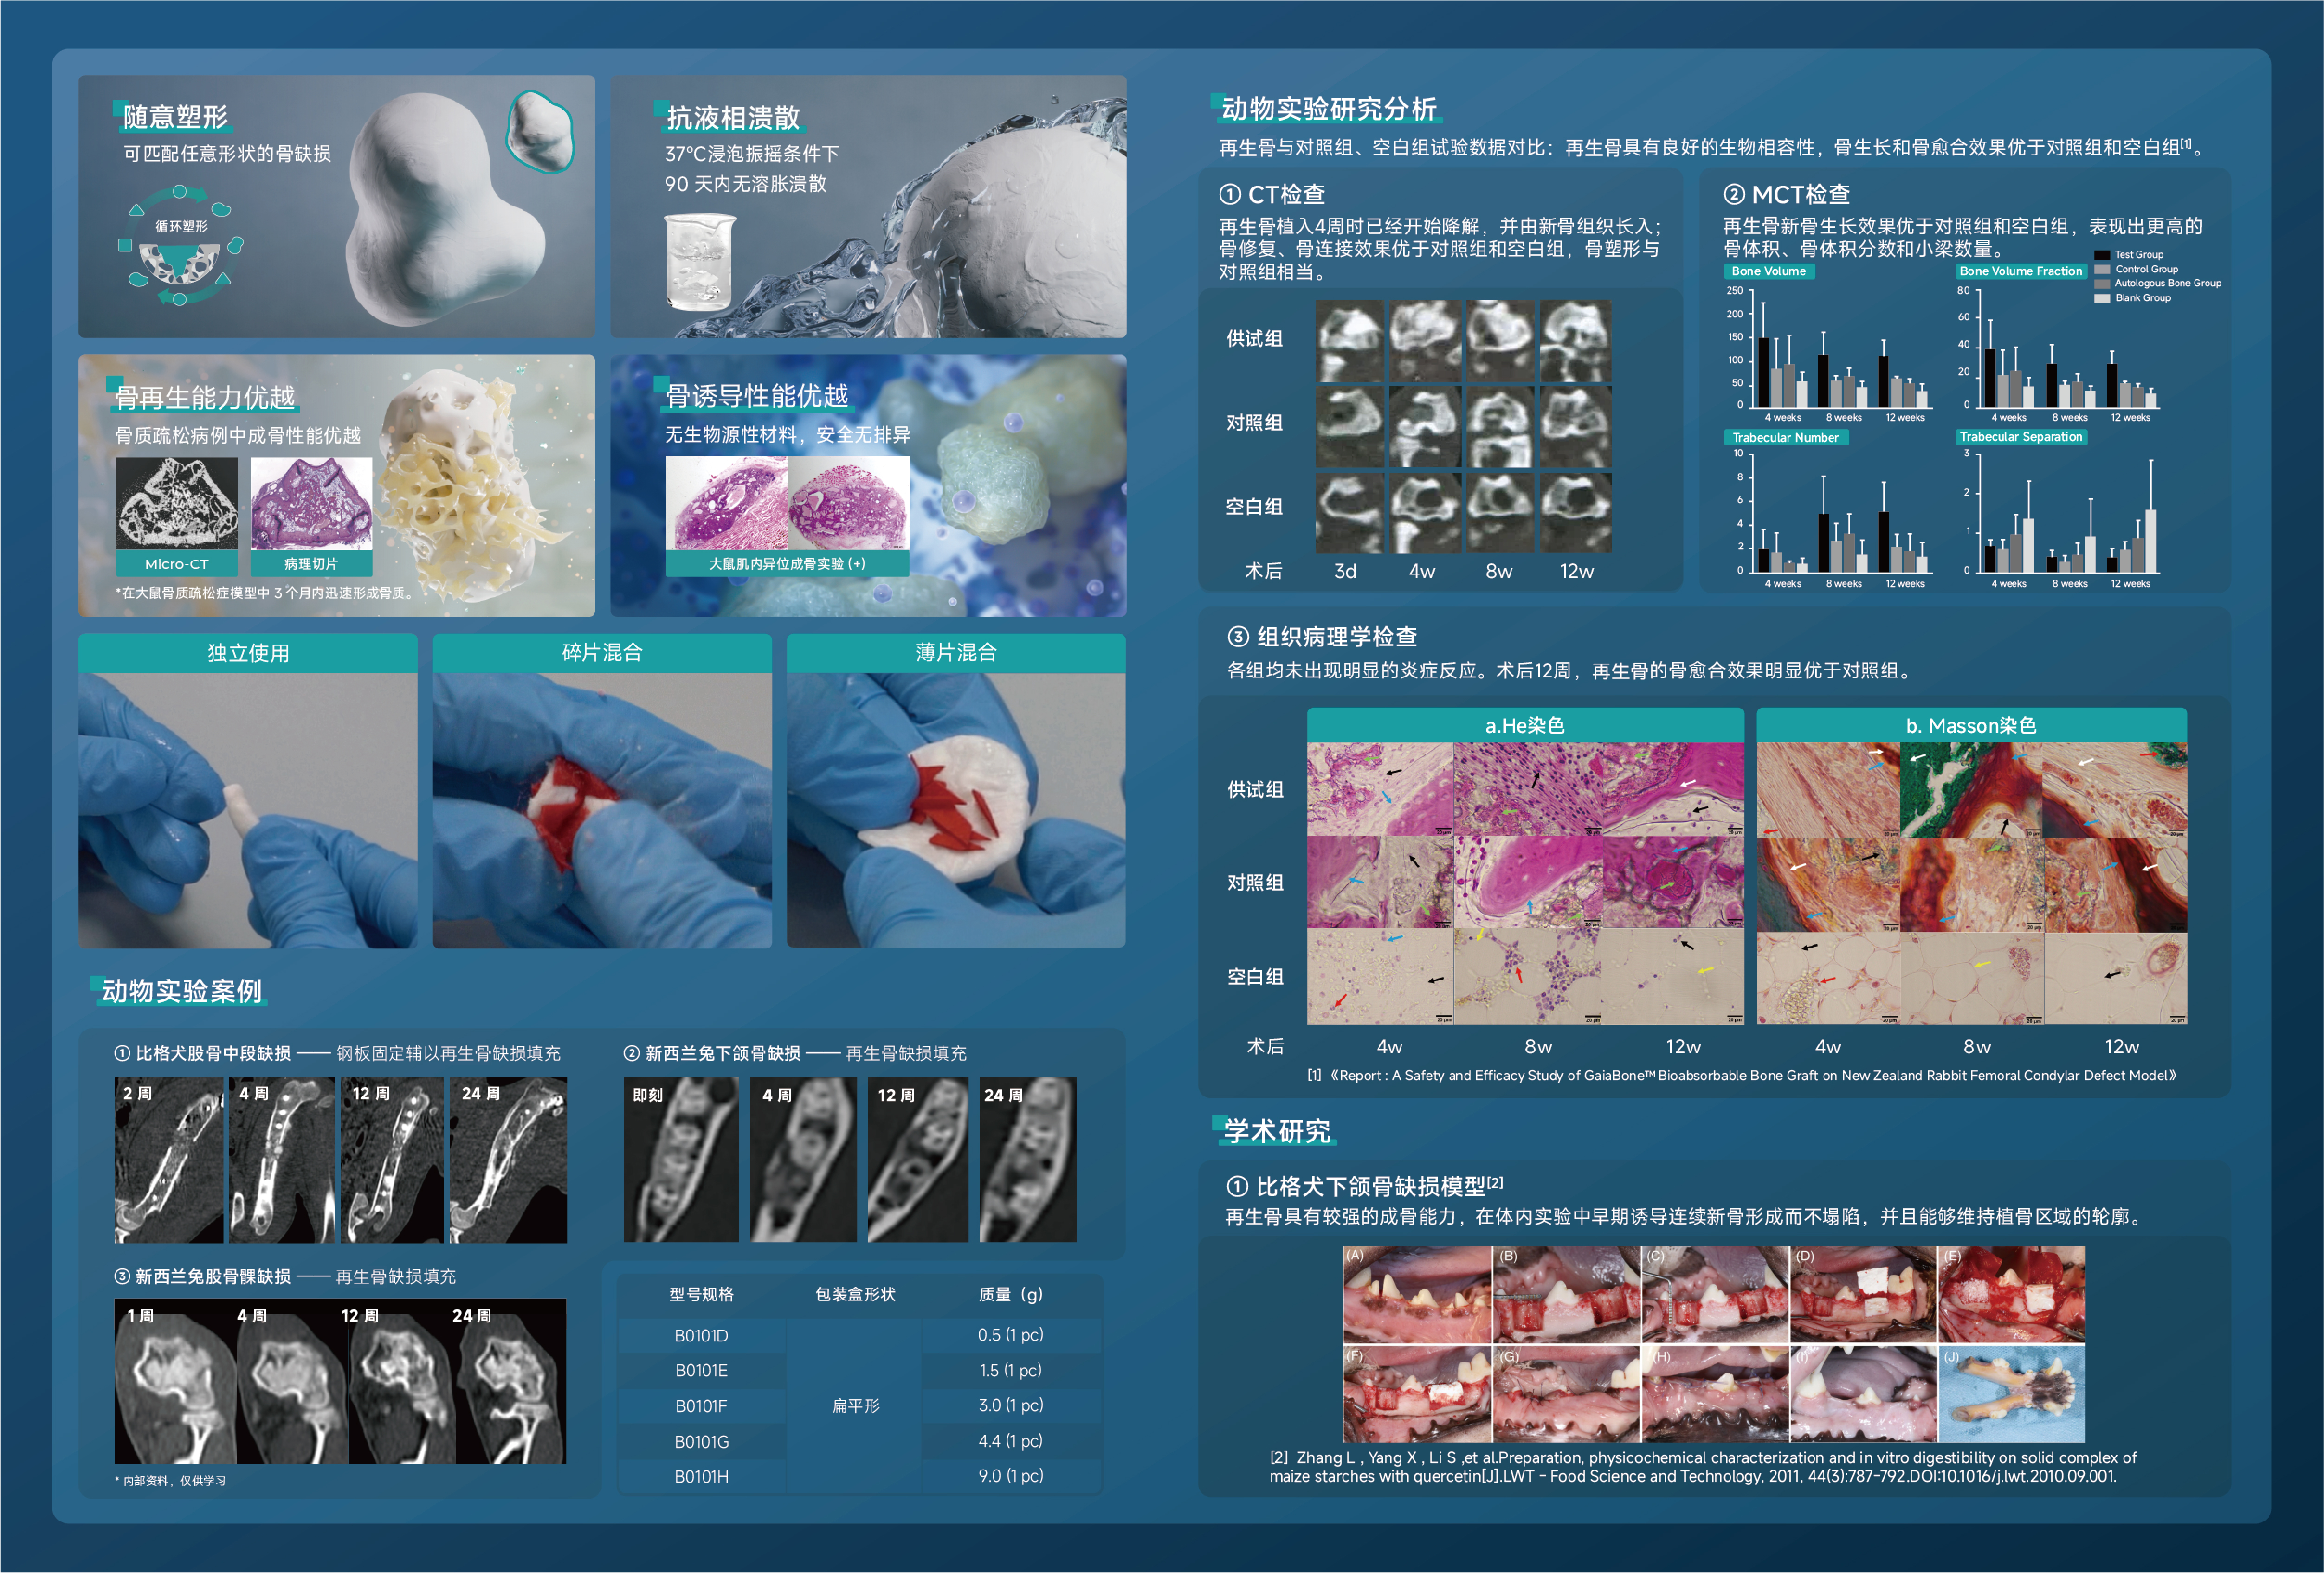Click the ① 比格犬下颌骨缺损模型 title
The width and height of the screenshot is (2324, 1573).
tap(1364, 1186)
